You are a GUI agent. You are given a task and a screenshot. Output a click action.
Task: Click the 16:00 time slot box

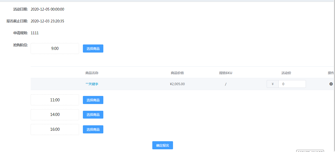pos(55,130)
